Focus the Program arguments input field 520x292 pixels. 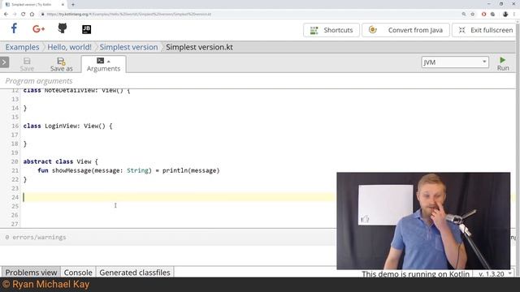pyautogui.click(x=258, y=81)
